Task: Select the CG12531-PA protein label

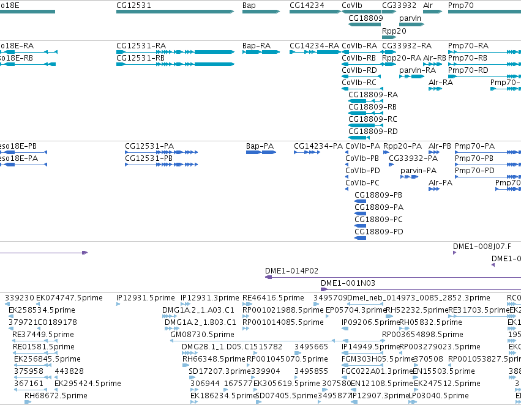Action: tap(149, 146)
